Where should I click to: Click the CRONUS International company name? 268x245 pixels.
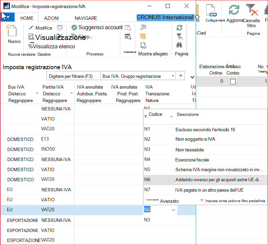point(165,17)
